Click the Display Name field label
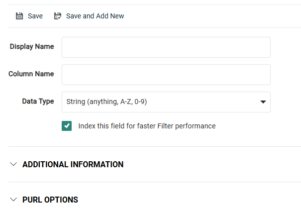The height and width of the screenshot is (216, 301). (32, 47)
